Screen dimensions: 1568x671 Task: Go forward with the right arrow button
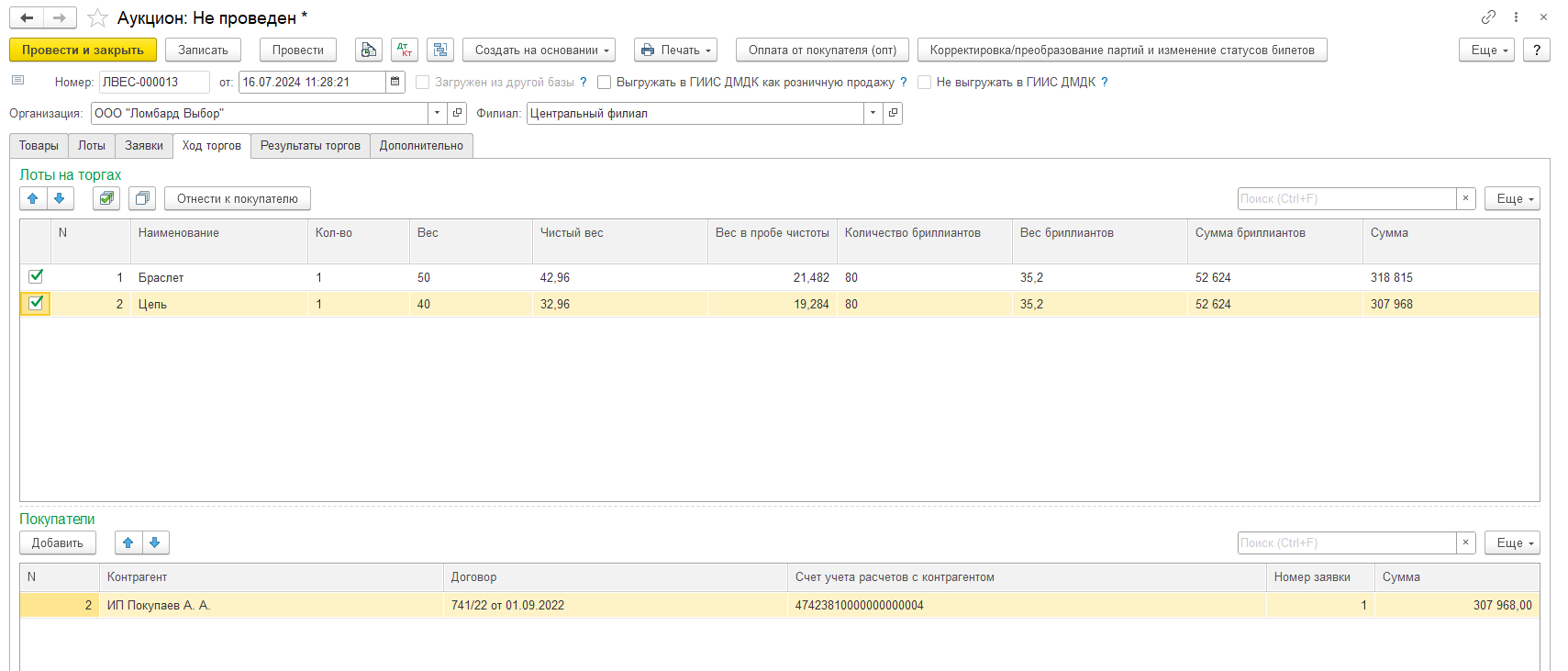[x=60, y=17]
